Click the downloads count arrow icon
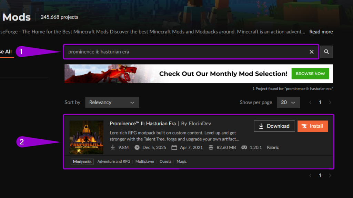The height and width of the screenshot is (198, 353). click(113, 147)
